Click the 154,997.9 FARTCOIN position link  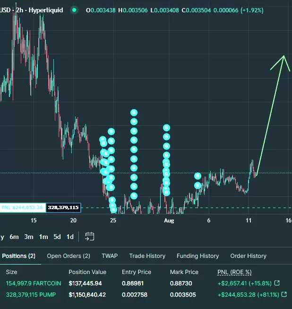tap(34, 283)
